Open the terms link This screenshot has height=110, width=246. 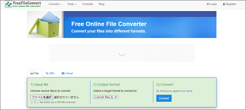tap(189, 91)
